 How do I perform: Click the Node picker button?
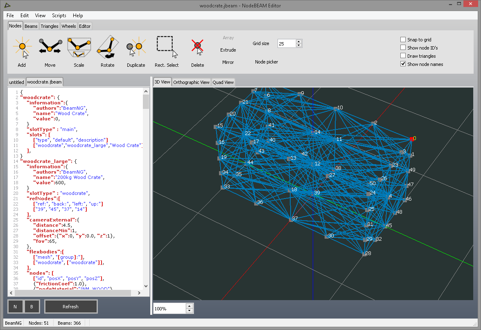pos(266,62)
